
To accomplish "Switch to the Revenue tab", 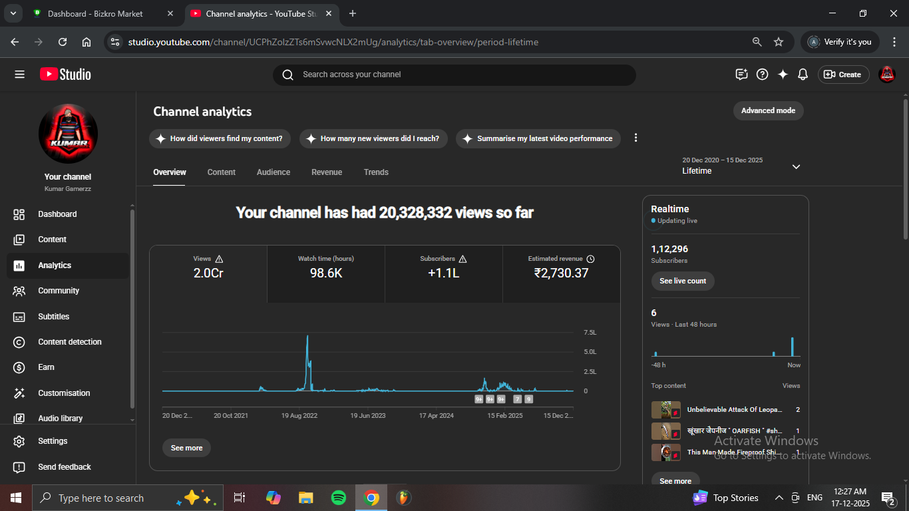I will 327,172.
